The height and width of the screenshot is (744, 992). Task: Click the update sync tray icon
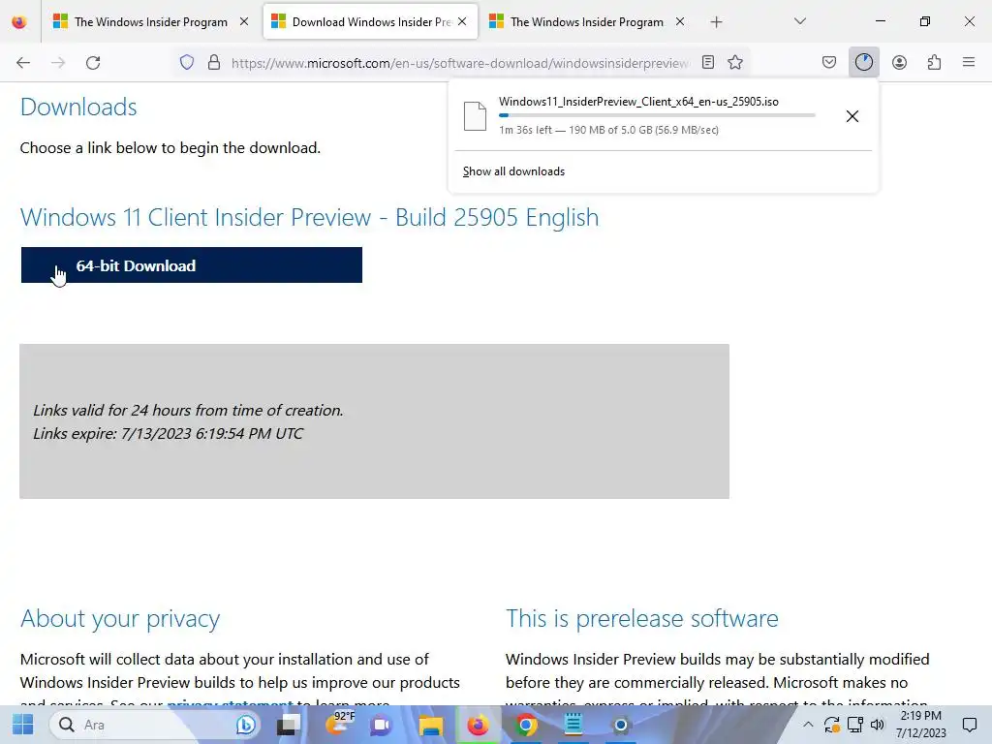tap(831, 725)
